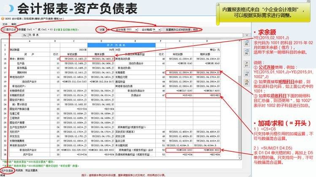Click the app icon in window title bar
This screenshot has width=316, height=177.
coord(3,19)
